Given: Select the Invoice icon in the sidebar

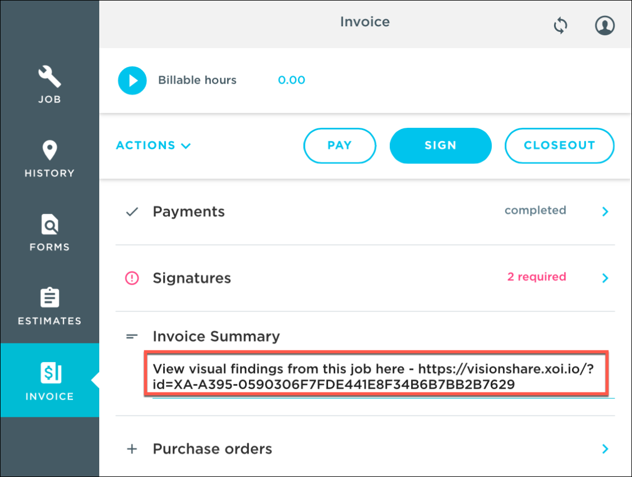Looking at the screenshot, I should click(49, 381).
